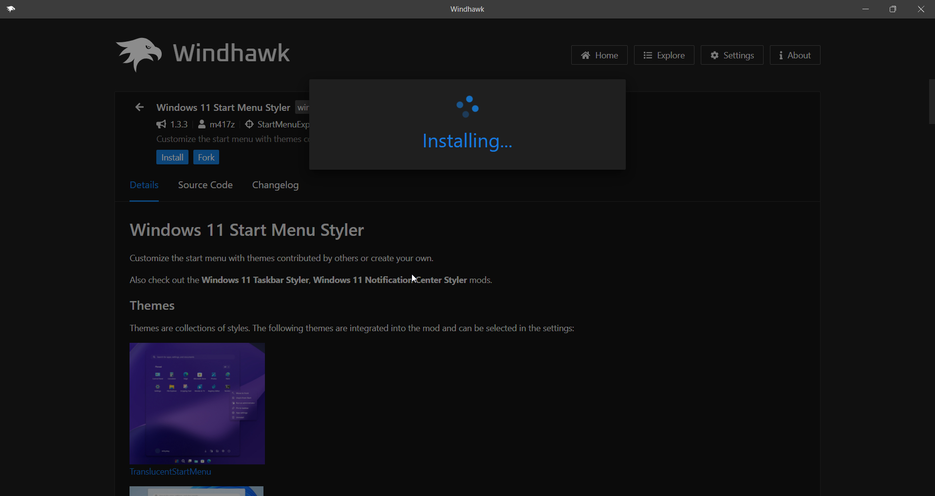Click the blue loading spinner dots
The width and height of the screenshot is (935, 496).
(x=467, y=106)
